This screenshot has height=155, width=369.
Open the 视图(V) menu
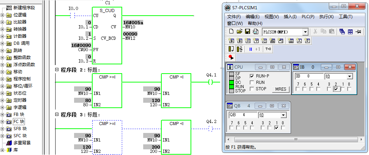point(271,17)
